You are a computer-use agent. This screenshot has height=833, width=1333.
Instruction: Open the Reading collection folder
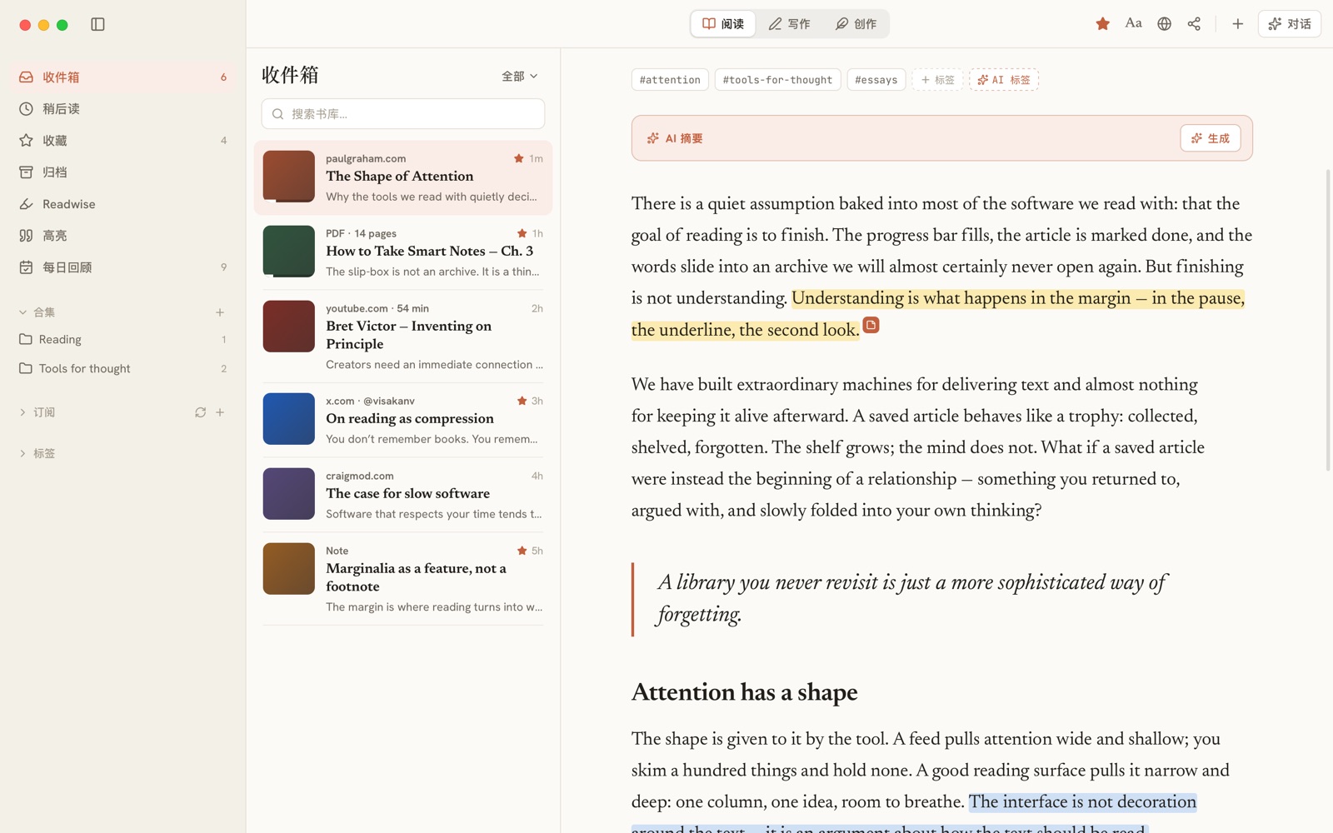pyautogui.click(x=123, y=339)
